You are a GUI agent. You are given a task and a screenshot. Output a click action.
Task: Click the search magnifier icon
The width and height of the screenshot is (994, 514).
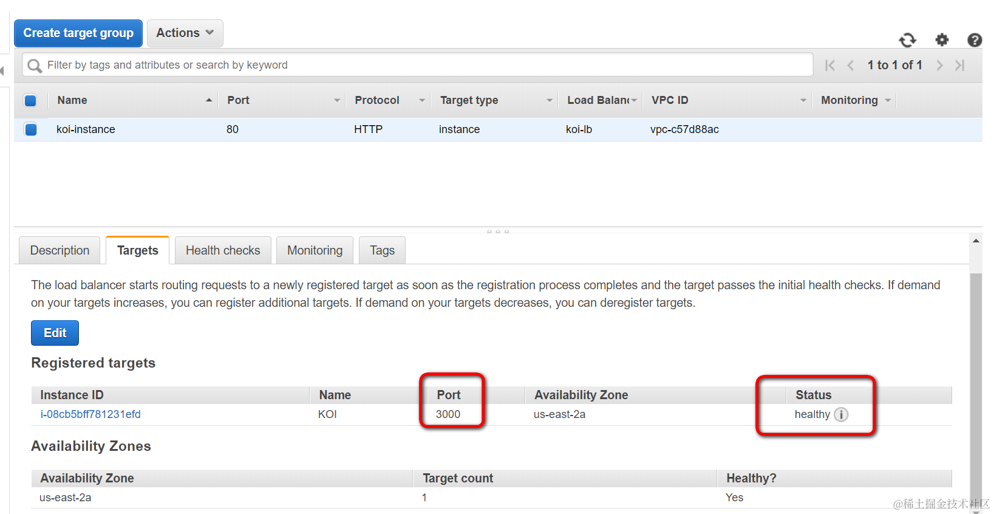pos(35,66)
